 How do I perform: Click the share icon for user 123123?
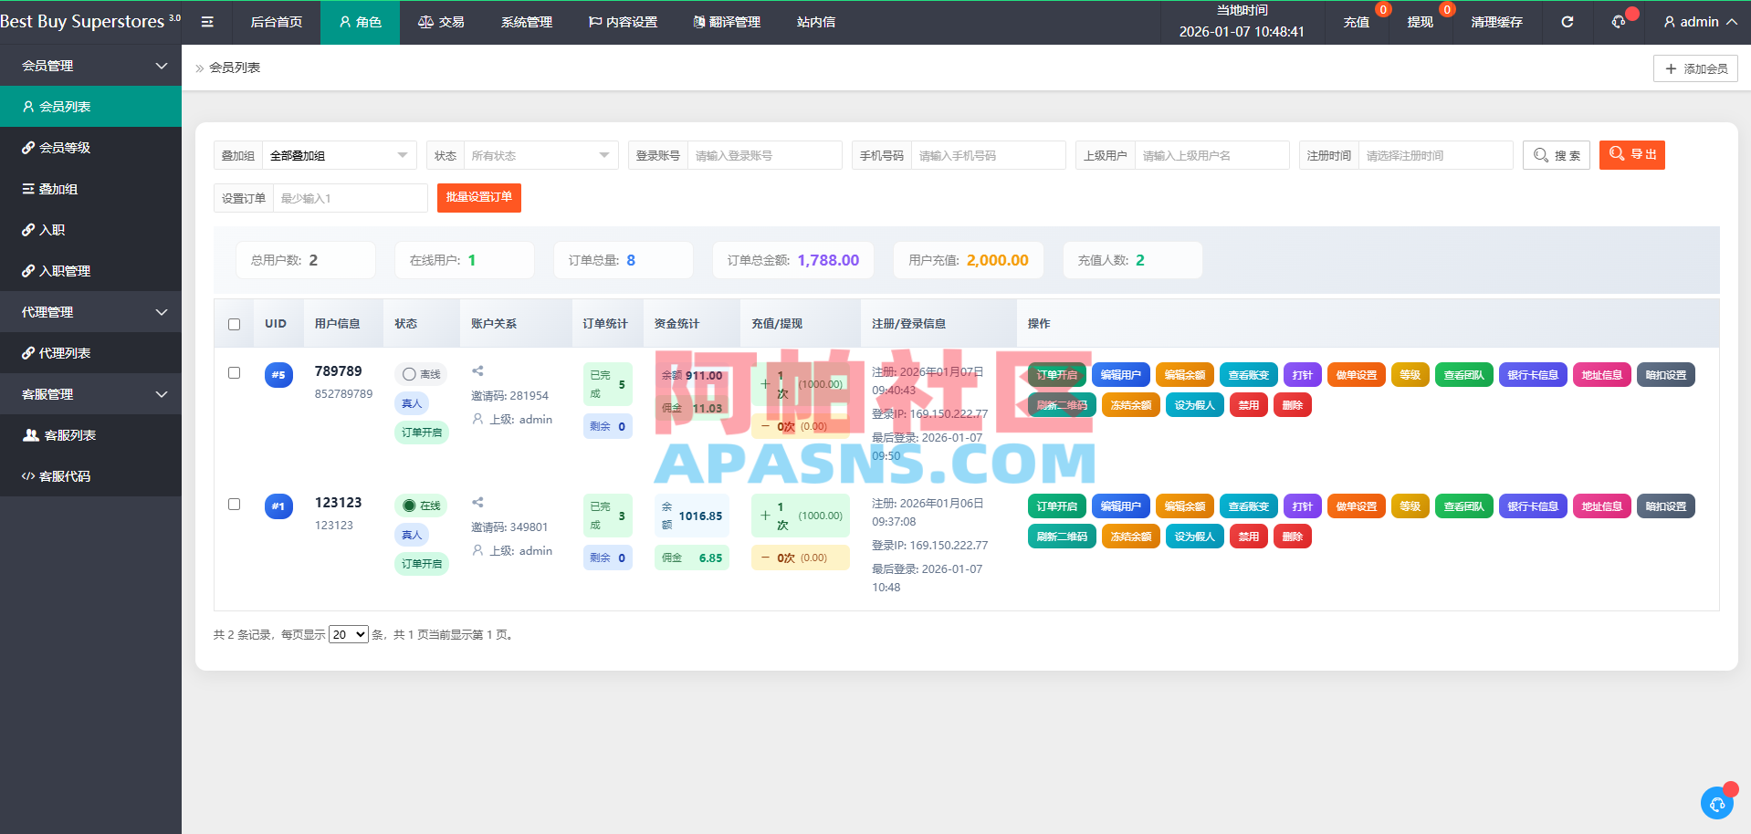[x=477, y=502]
